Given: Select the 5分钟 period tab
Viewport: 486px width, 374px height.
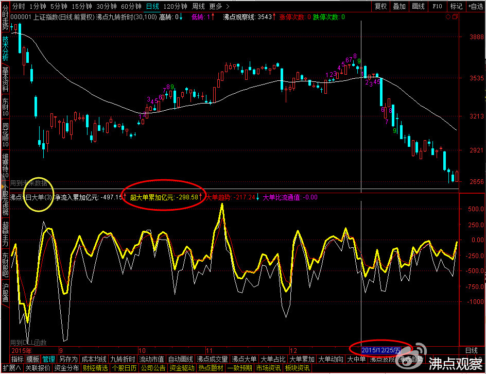Looking at the screenshot, I should click(59, 6).
